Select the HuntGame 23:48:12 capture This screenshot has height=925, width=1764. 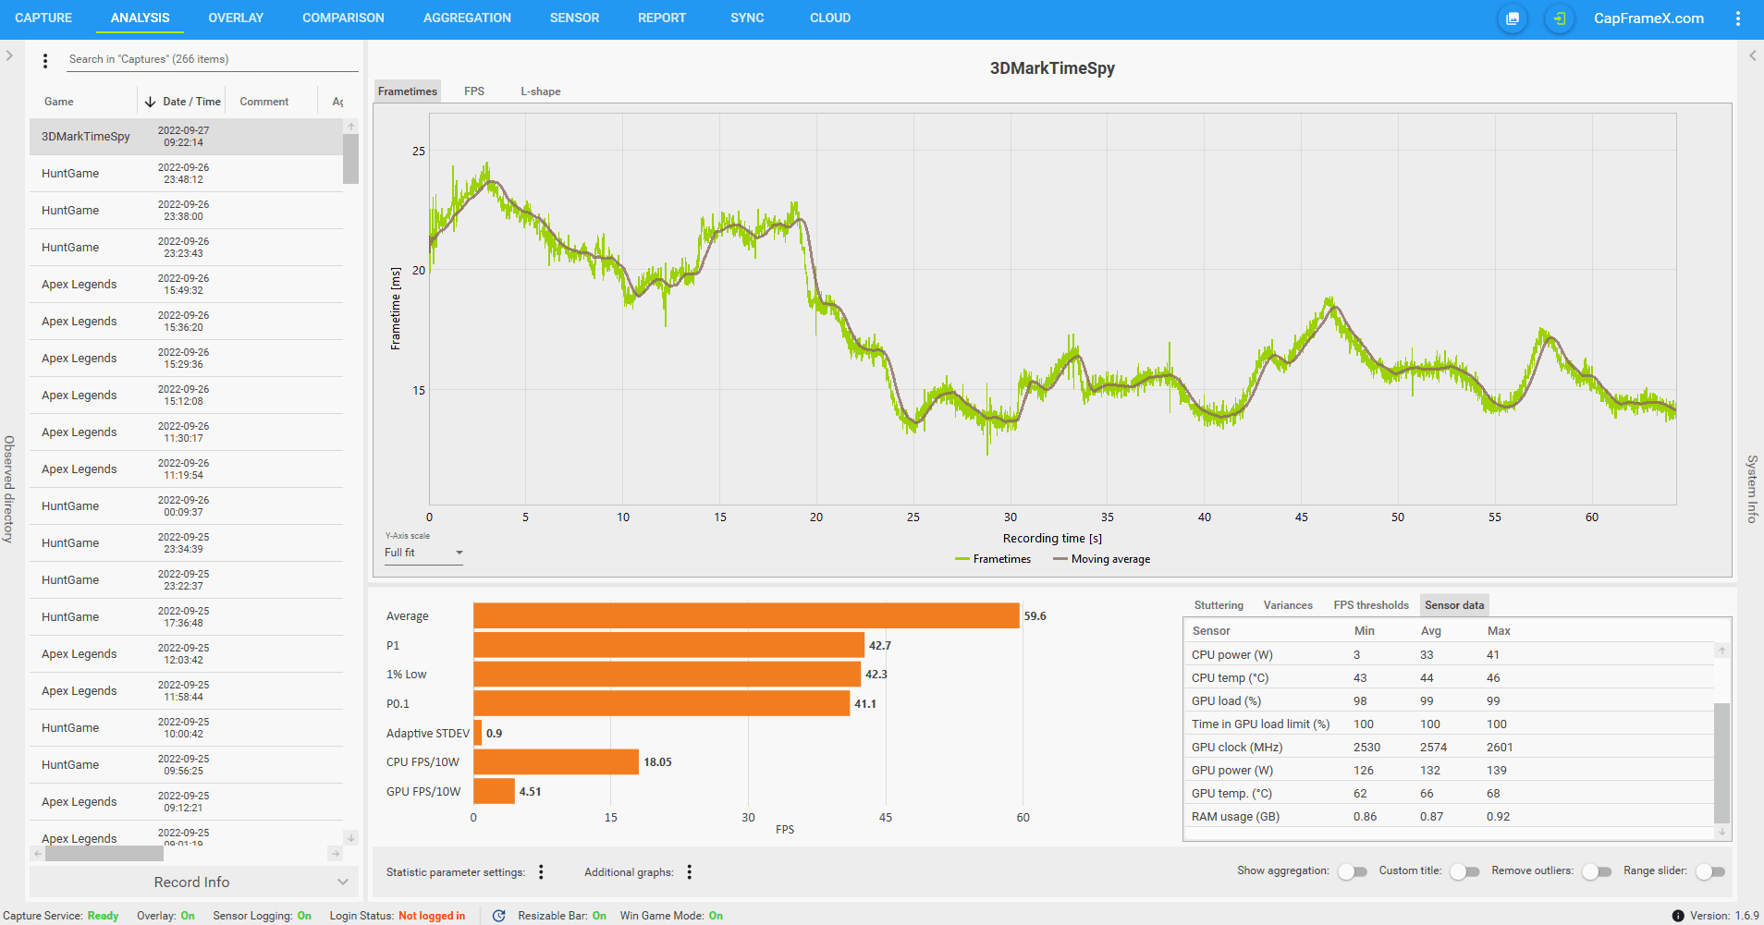[186, 174]
